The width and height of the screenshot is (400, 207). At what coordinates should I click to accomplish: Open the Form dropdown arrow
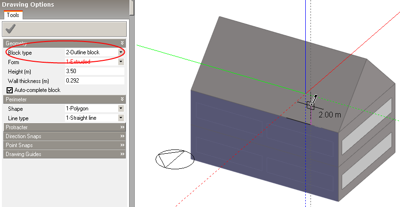(x=121, y=62)
